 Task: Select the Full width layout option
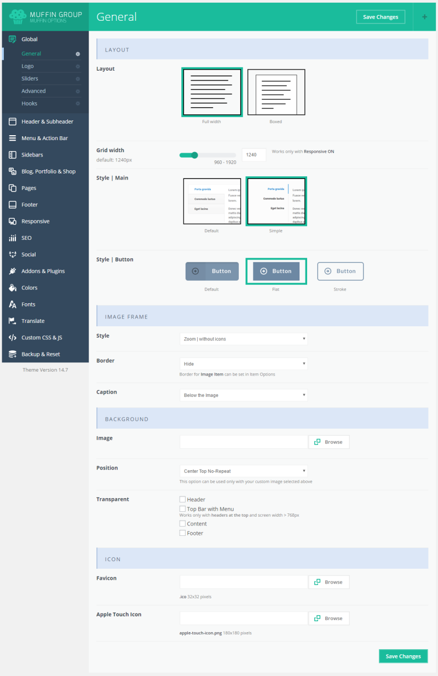point(211,92)
